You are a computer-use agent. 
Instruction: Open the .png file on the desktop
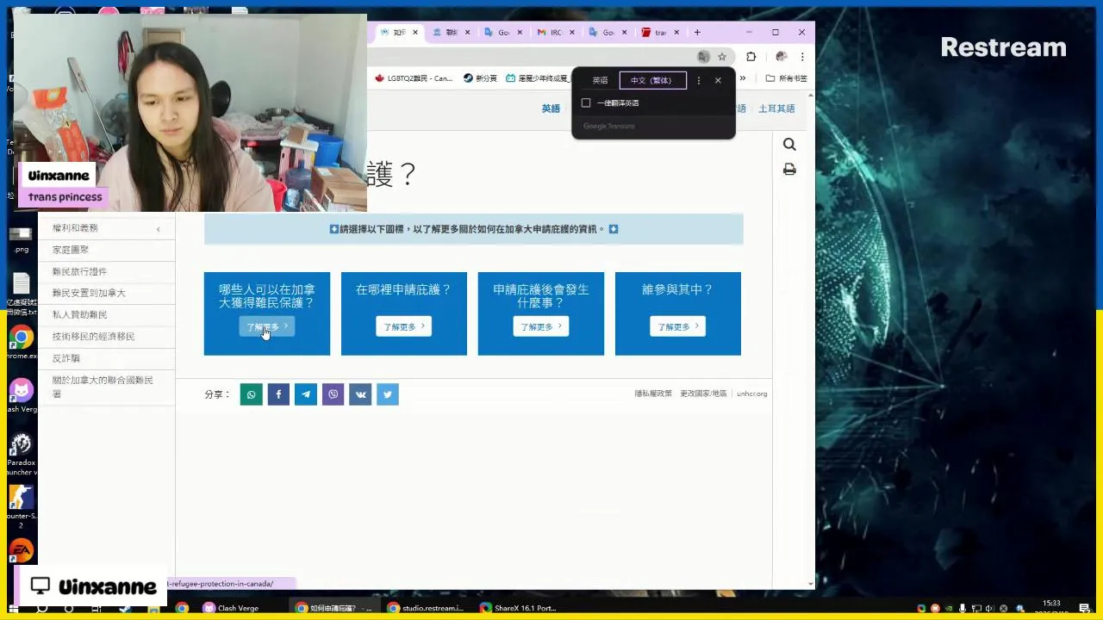pos(22,239)
